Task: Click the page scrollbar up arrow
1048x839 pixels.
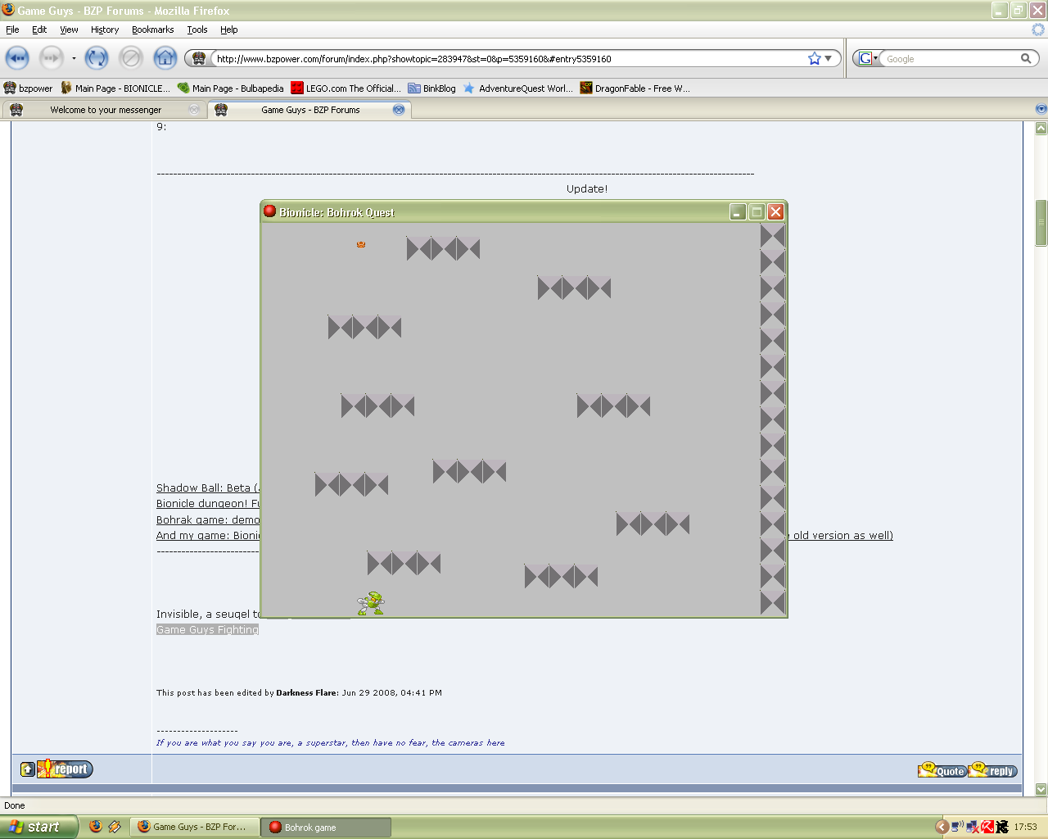Action: coord(1041,128)
